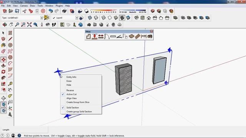Open the Draw menu
Screen dimensions: 246x138
(32, 6)
